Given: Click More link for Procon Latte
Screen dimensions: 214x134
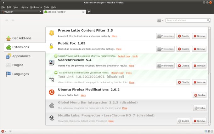Looking at the screenshot, I should [x=114, y=36].
